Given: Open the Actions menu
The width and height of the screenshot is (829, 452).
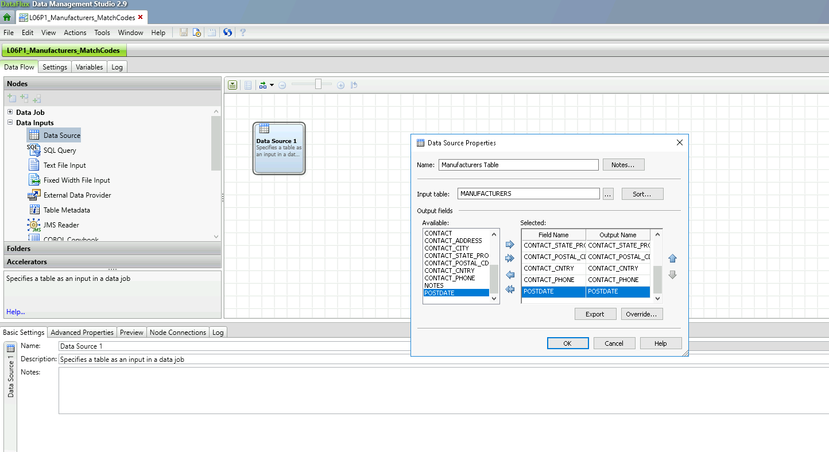Looking at the screenshot, I should click(75, 33).
